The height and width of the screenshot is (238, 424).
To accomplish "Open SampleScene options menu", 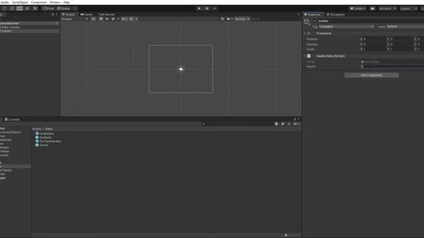I will (57, 24).
